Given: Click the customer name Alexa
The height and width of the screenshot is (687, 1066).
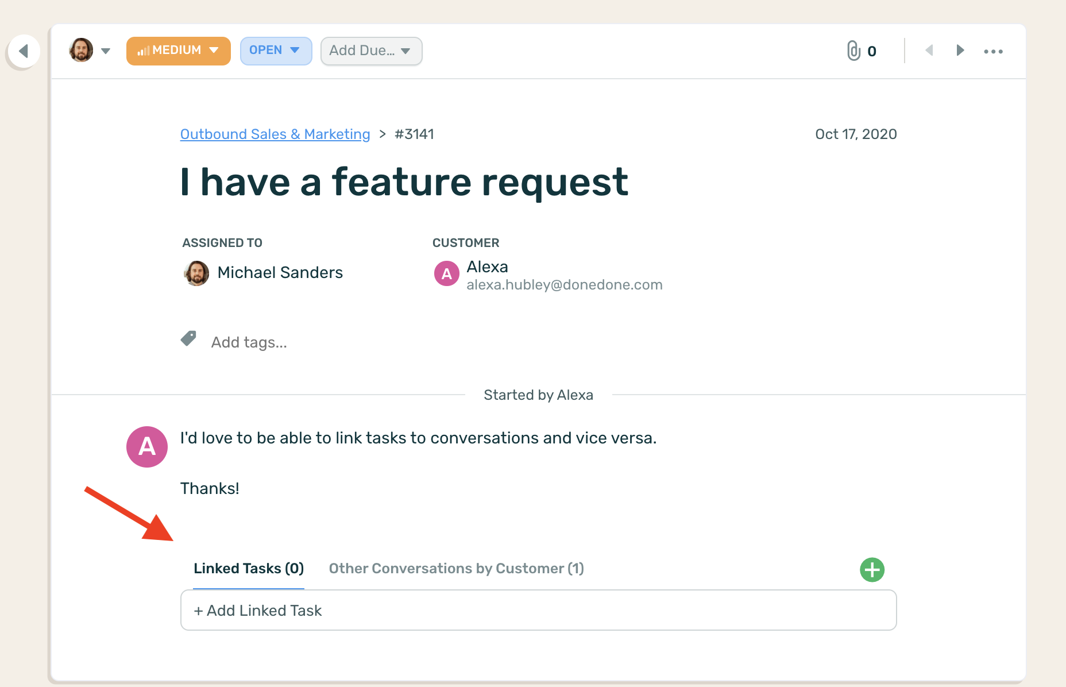Looking at the screenshot, I should click(x=487, y=267).
